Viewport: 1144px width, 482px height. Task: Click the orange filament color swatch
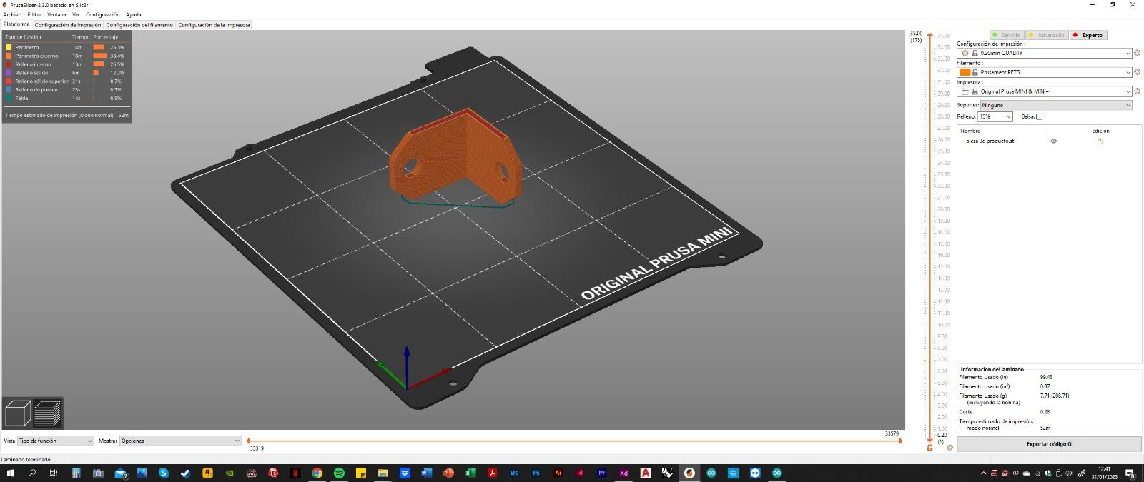965,72
